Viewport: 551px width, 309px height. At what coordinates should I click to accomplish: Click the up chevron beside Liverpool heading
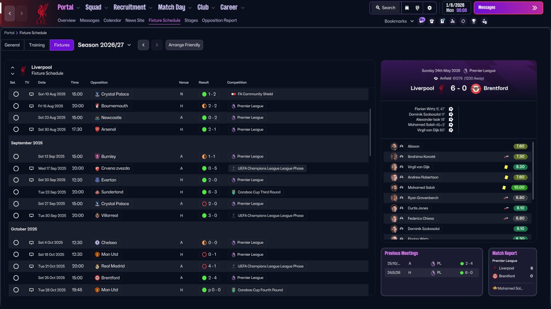point(12,67)
